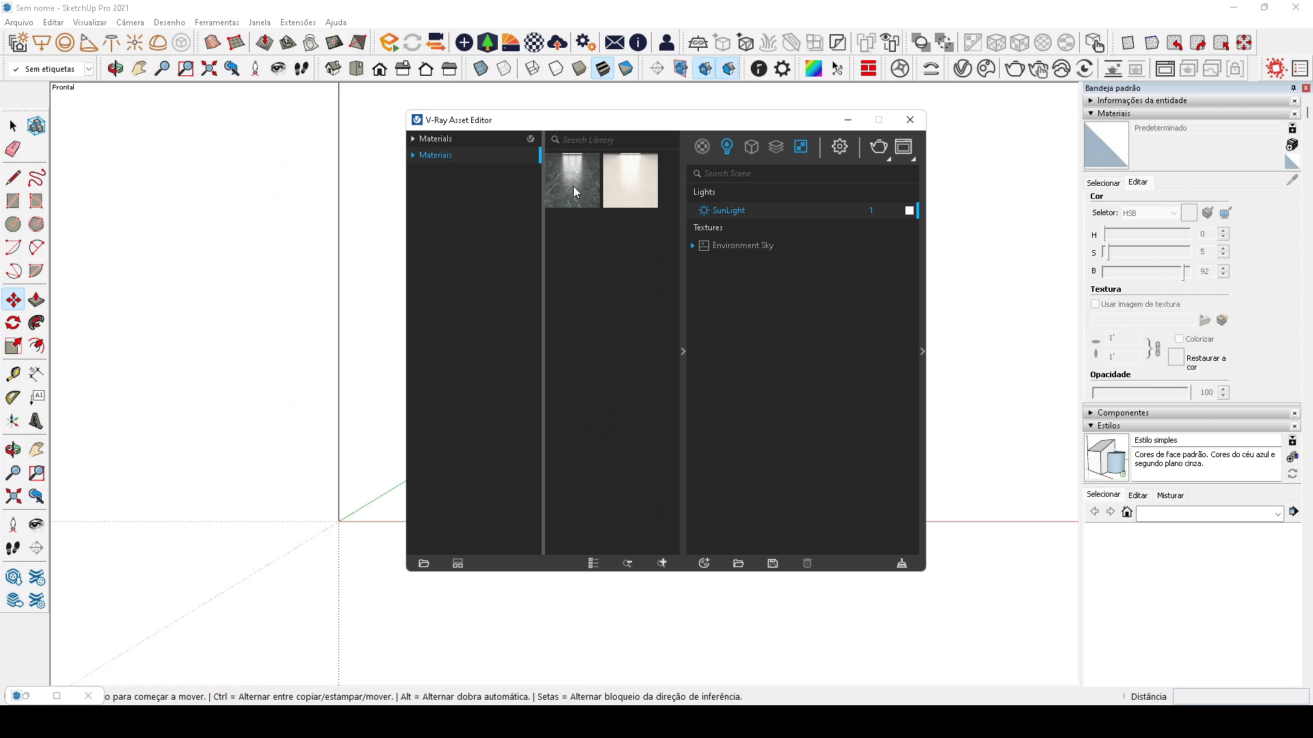Expand Environment Sky texture tree item
This screenshot has width=1313, height=738.
(x=693, y=245)
